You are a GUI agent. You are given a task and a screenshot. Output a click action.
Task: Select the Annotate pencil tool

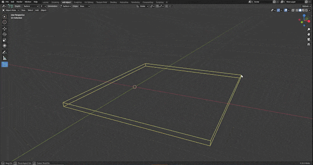(x=4, y=52)
